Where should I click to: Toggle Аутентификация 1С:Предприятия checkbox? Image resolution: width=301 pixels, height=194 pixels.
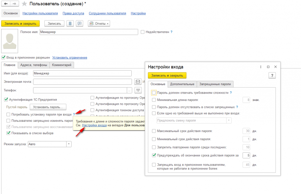tap(6, 99)
